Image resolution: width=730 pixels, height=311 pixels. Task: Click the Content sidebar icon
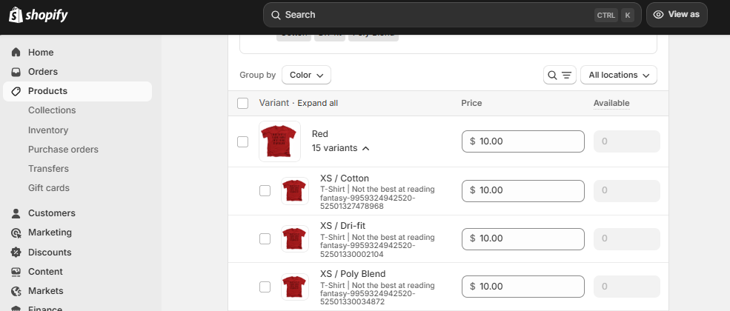(16, 272)
